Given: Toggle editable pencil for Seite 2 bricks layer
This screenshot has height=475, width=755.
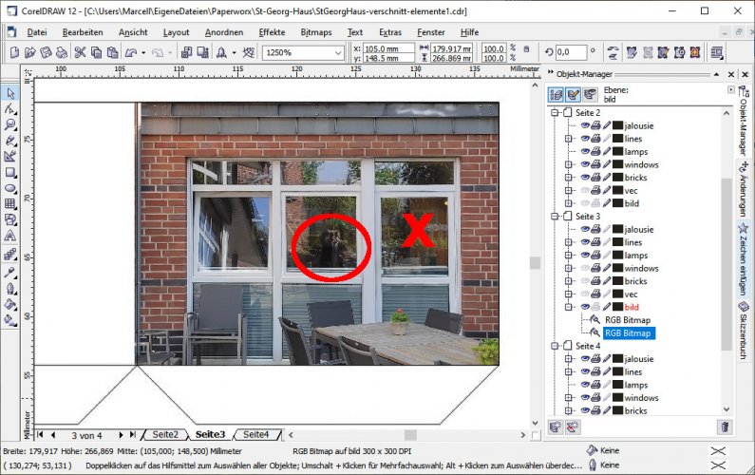Looking at the screenshot, I should 607,178.
